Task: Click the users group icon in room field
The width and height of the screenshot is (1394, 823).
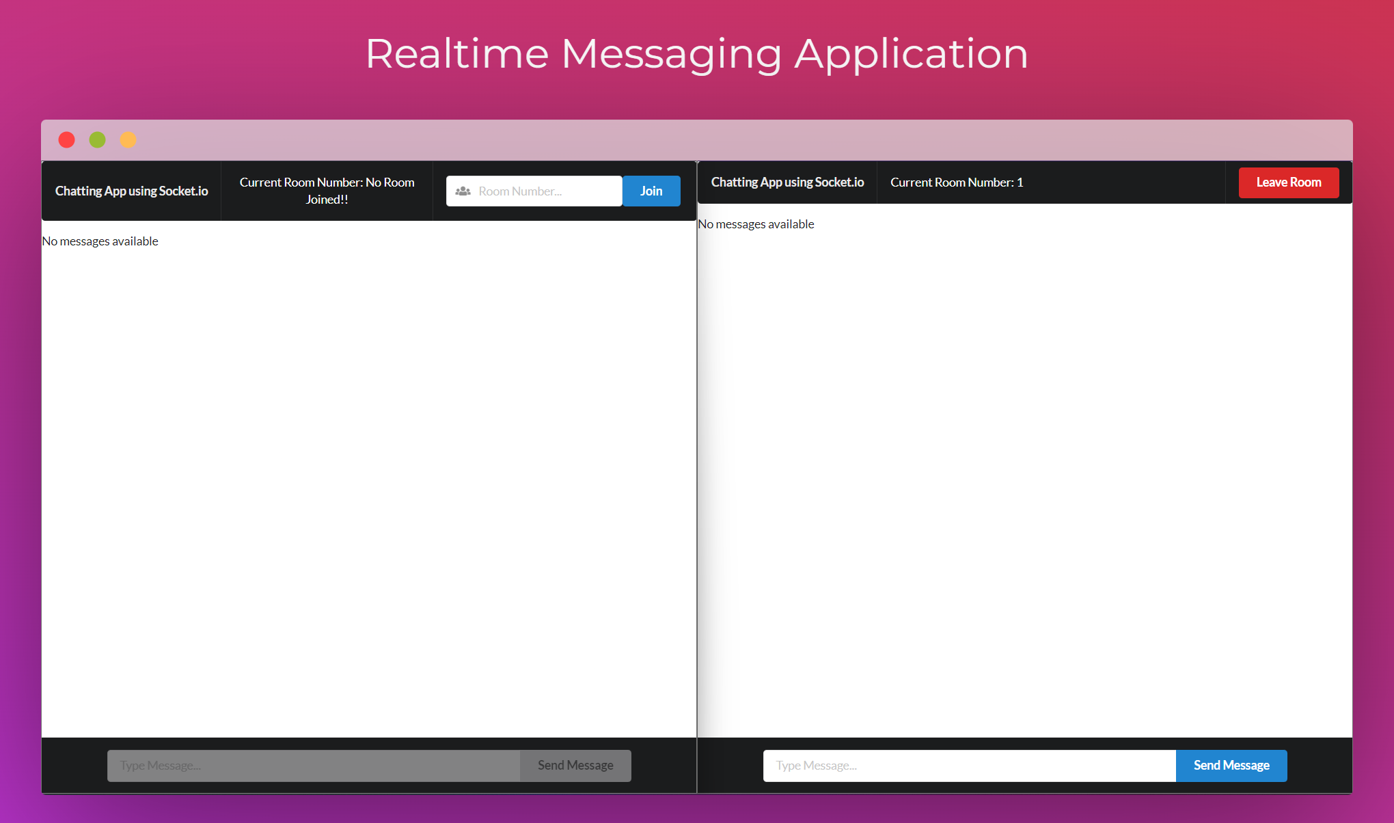Action: pyautogui.click(x=463, y=191)
